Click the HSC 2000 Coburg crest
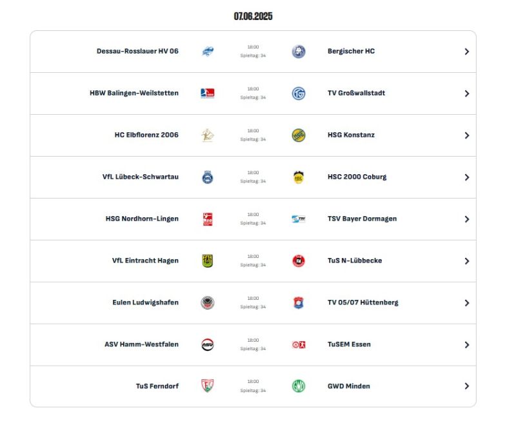The height and width of the screenshot is (434, 516). pos(299,177)
